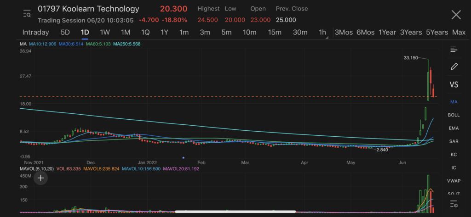This screenshot has width=471, height=217.
Task: Open the stock search list icon
Action: click(27, 14)
